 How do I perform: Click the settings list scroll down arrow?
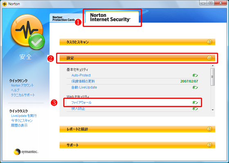click(x=213, y=110)
